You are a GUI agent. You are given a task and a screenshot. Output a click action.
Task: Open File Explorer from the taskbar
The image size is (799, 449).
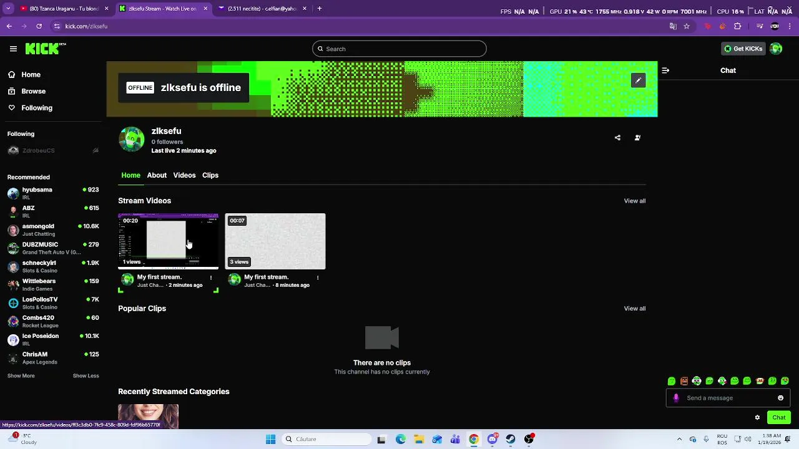pyautogui.click(x=419, y=439)
